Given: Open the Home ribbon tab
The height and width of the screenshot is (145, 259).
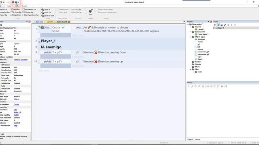Looking at the screenshot, I should point(9,6).
